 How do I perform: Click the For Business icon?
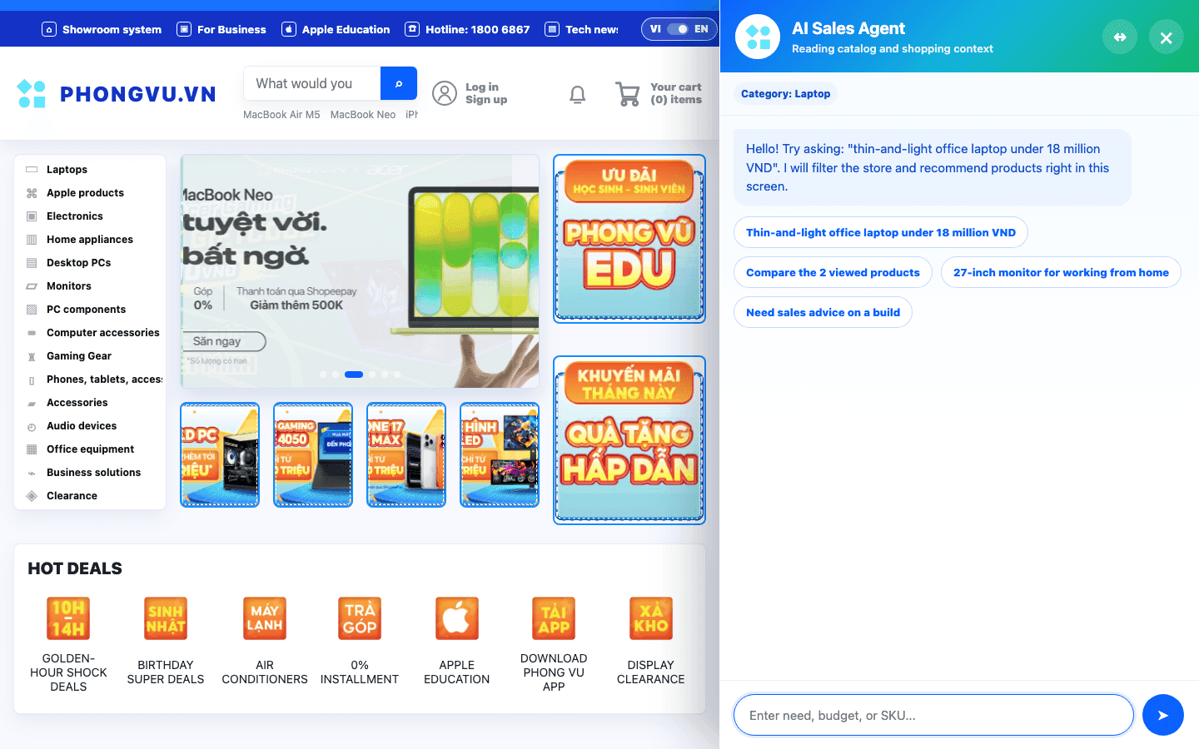point(184,29)
